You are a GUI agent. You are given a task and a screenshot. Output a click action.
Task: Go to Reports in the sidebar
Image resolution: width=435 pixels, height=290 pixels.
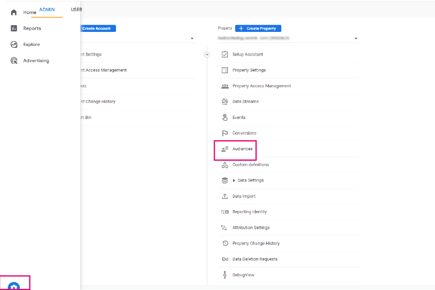(32, 29)
